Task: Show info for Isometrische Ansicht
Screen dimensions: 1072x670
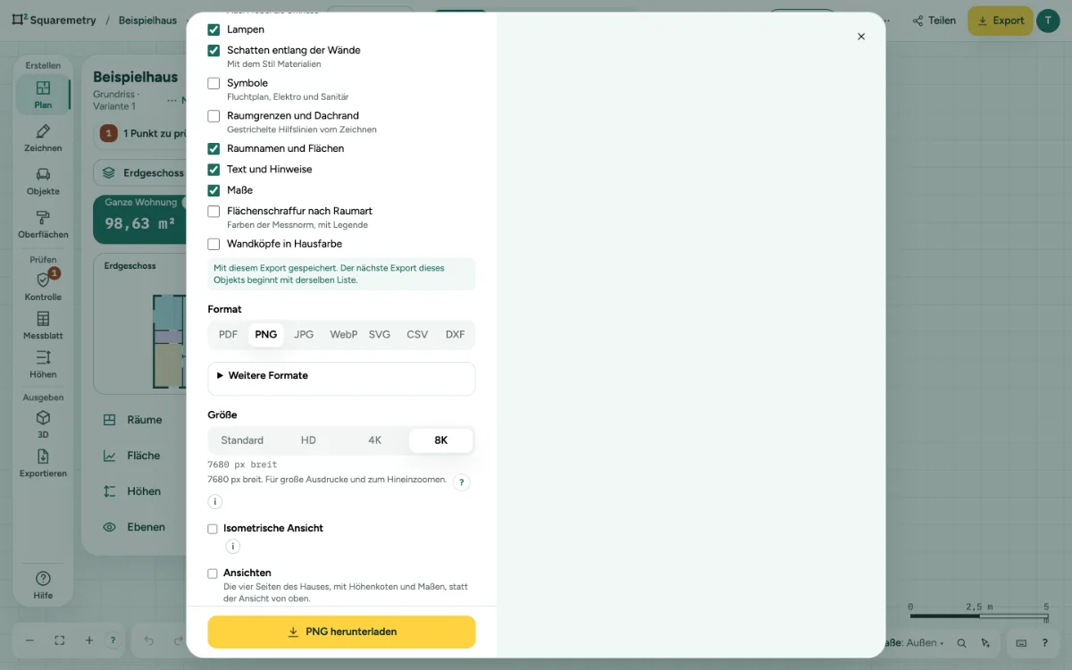Action: click(233, 547)
